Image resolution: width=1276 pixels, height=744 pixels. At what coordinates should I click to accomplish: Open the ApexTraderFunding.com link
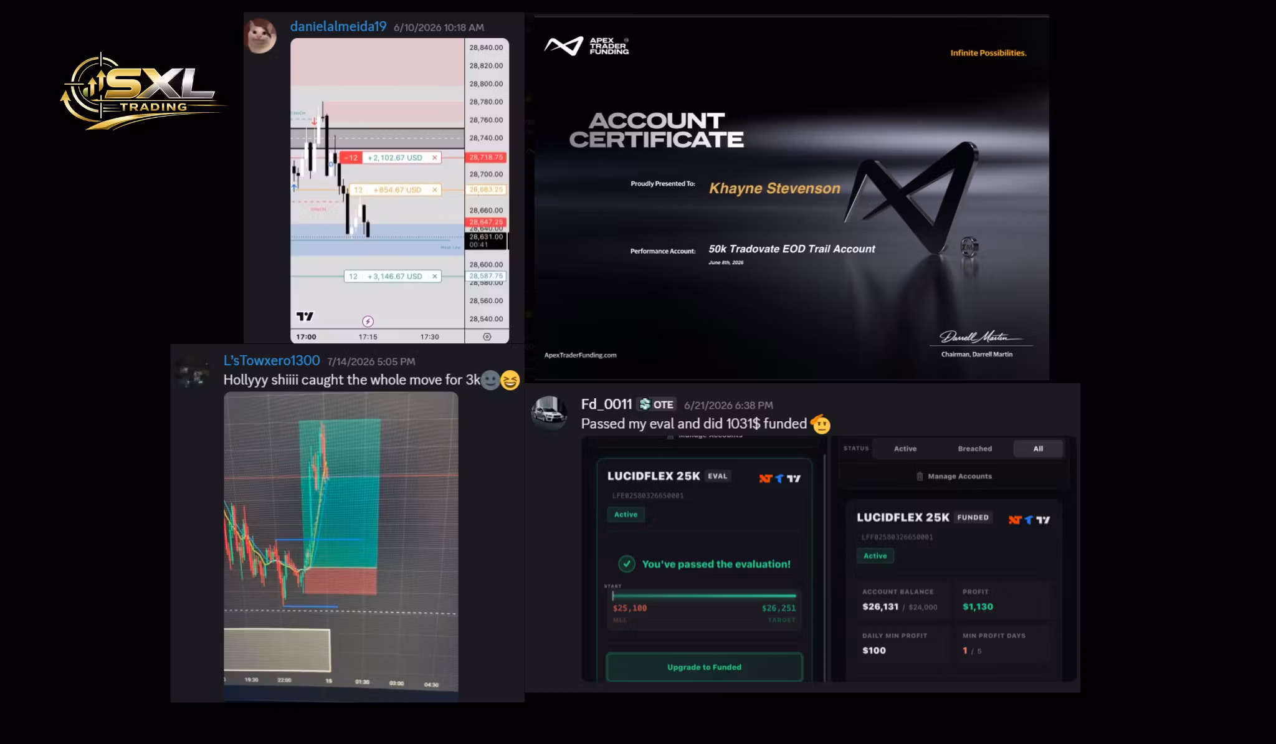pyautogui.click(x=580, y=355)
